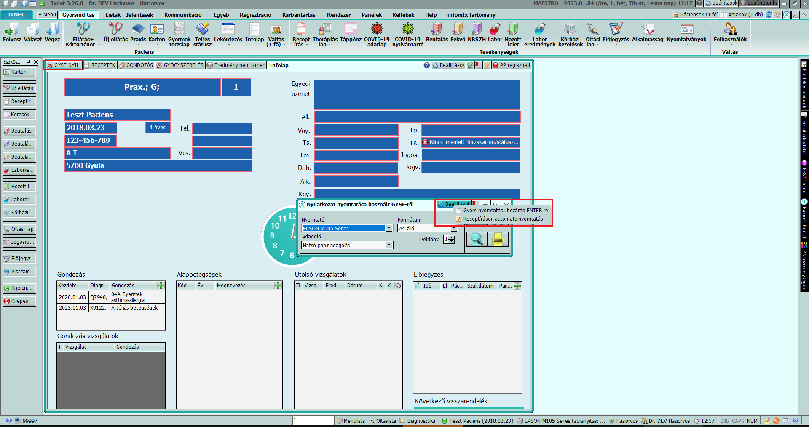
Task: Add a new Előjegyzés entry with the plus icon
Action: click(517, 286)
